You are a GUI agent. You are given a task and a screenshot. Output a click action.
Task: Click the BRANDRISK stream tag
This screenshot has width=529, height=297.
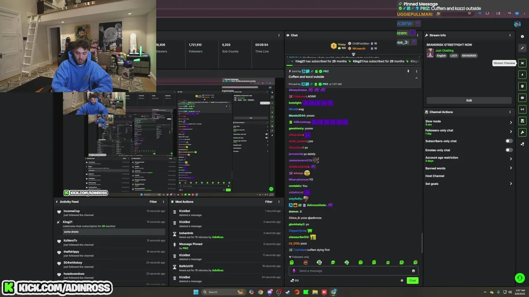click(x=469, y=56)
